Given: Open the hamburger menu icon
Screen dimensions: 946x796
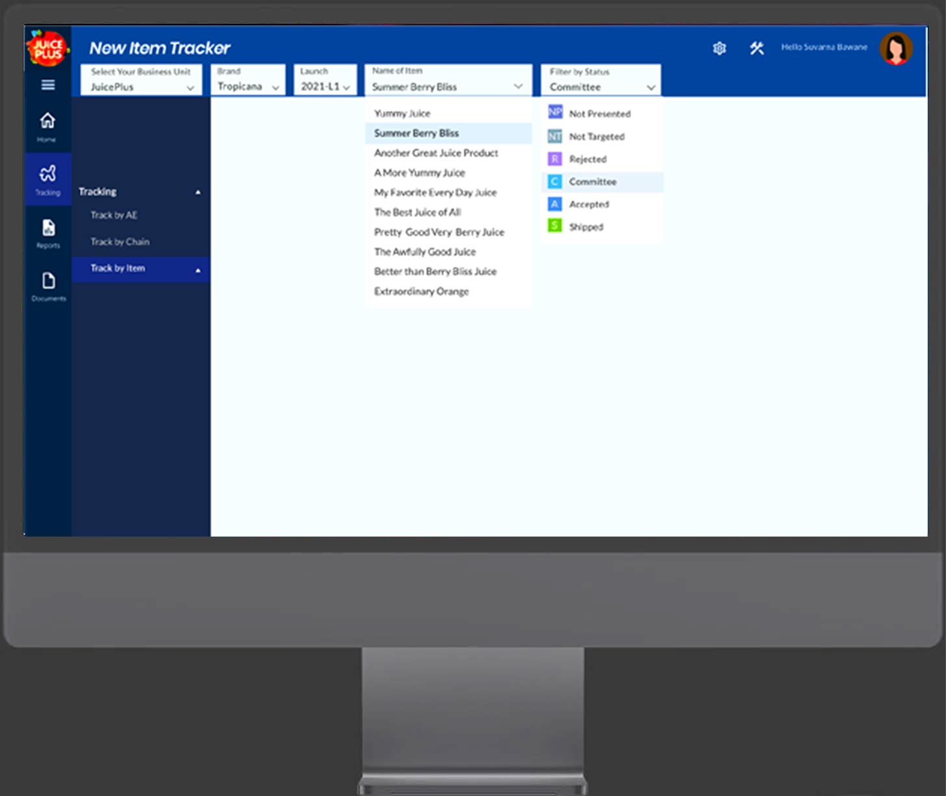Looking at the screenshot, I should coord(47,85).
